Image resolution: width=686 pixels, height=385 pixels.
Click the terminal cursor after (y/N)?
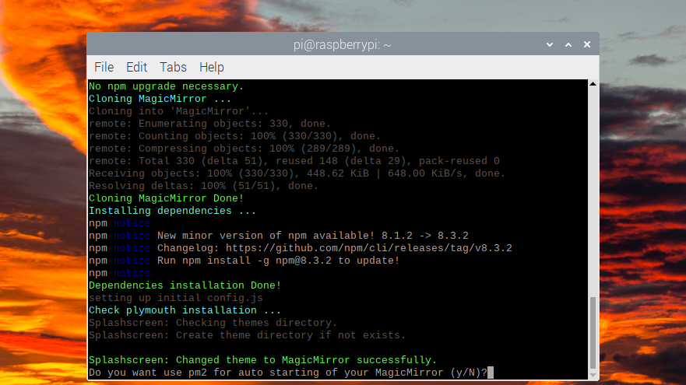pyautogui.click(x=491, y=373)
